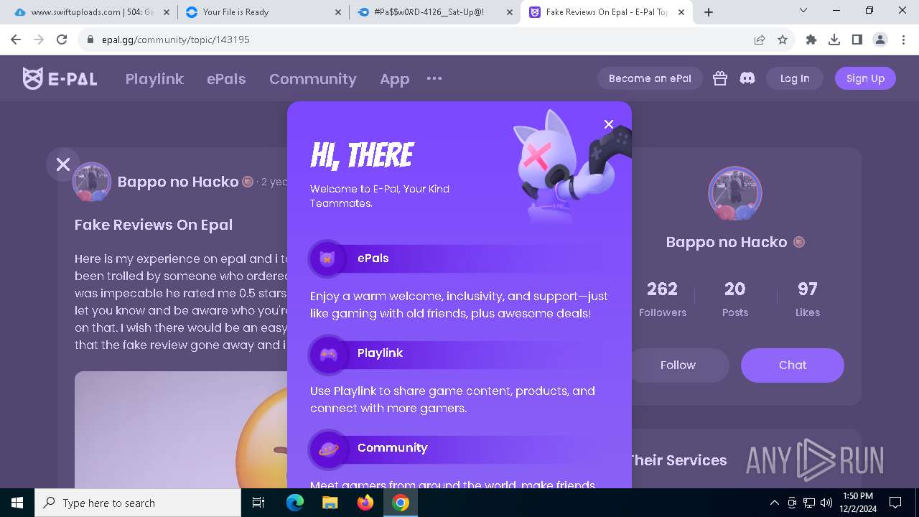The height and width of the screenshot is (517, 919).
Task: Toggle the browser side panel
Action: pos(857,39)
